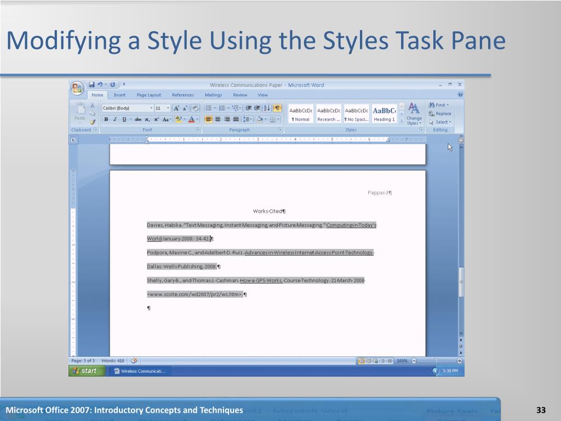Screen dimensions: 561x421
Task: Expand the Select menu in Editing
Action: 440,122
